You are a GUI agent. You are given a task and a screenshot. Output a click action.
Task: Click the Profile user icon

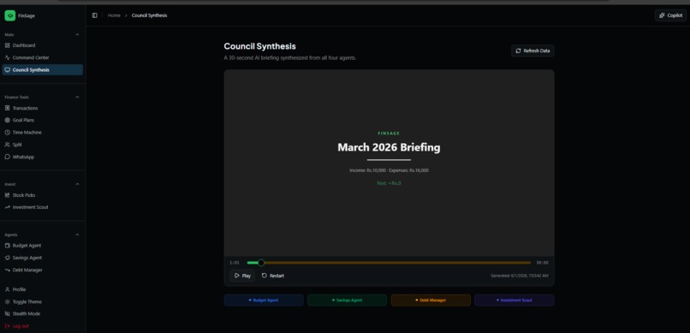[x=7, y=289]
